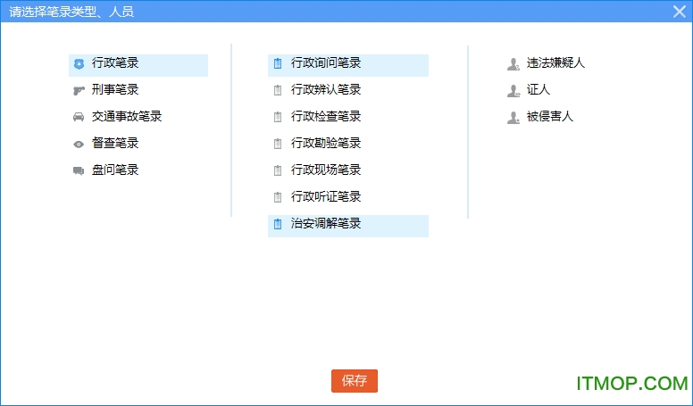693x406 pixels.
Task: Click the clipboard icon beside 行政询问笔录
Action: 278,63
